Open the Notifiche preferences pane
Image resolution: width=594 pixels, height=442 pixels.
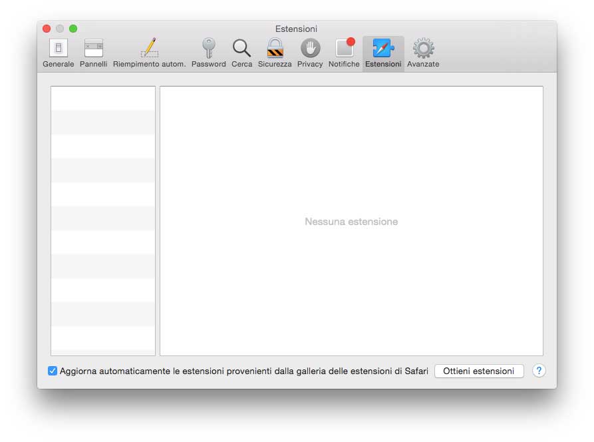[x=344, y=53]
